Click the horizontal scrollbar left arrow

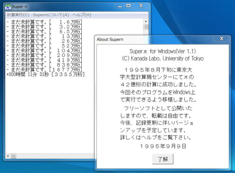[x=8, y=156]
